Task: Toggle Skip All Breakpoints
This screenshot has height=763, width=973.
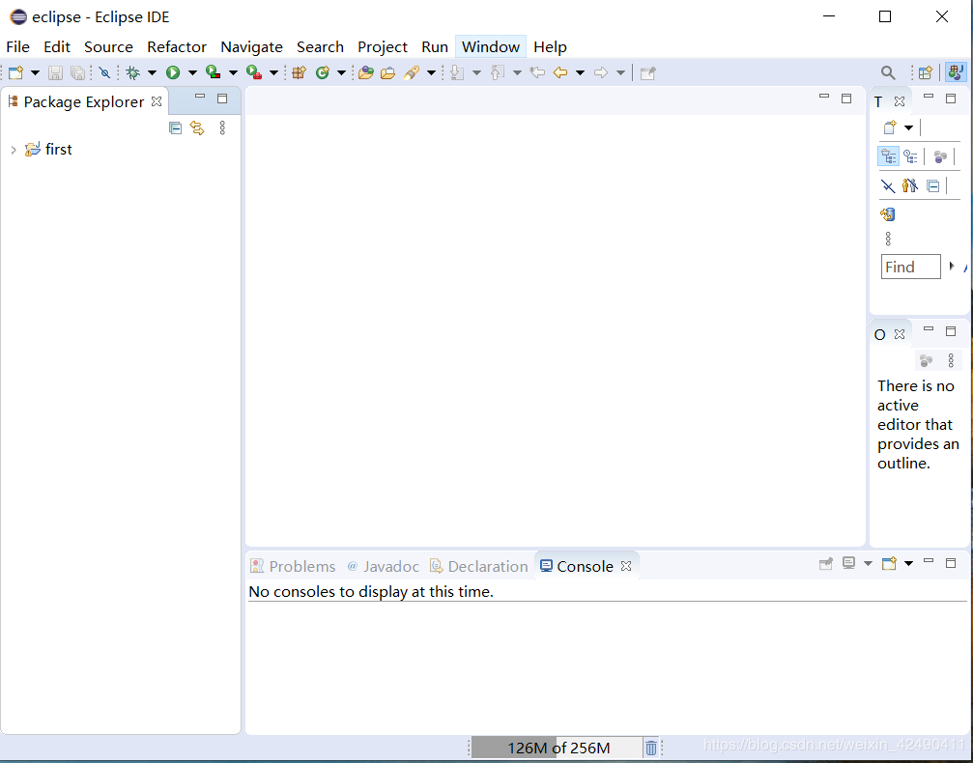Action: click(x=104, y=72)
